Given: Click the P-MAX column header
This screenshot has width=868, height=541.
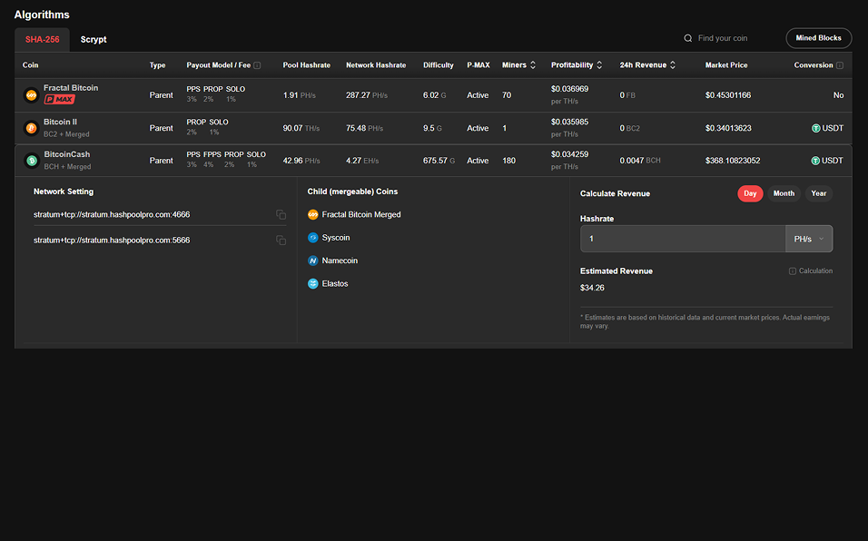Looking at the screenshot, I should coord(478,65).
